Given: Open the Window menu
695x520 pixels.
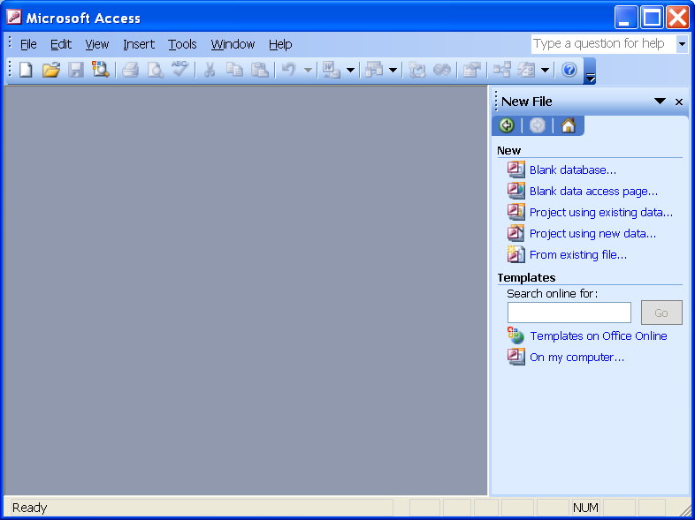Looking at the screenshot, I should pos(233,44).
